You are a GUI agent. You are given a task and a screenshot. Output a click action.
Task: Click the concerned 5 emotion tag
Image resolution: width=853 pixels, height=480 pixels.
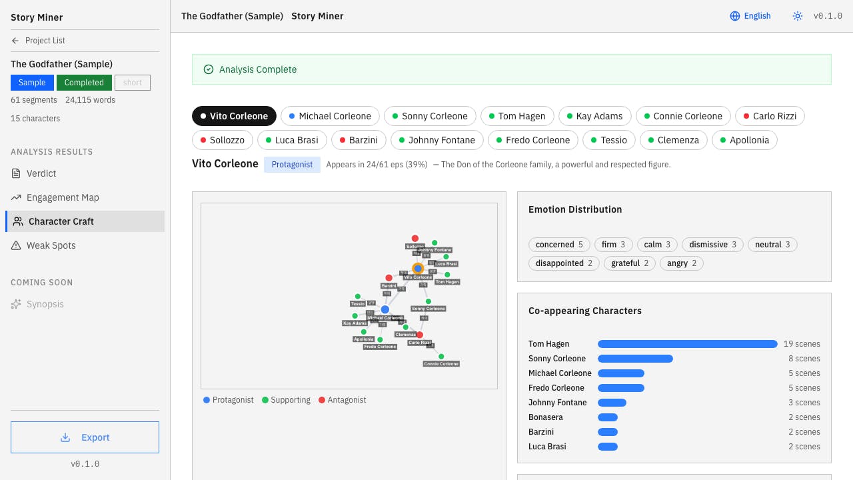click(559, 245)
